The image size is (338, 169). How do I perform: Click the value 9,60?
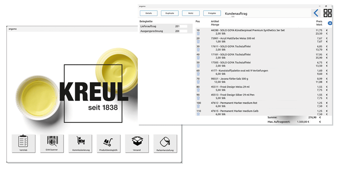point(320,74)
